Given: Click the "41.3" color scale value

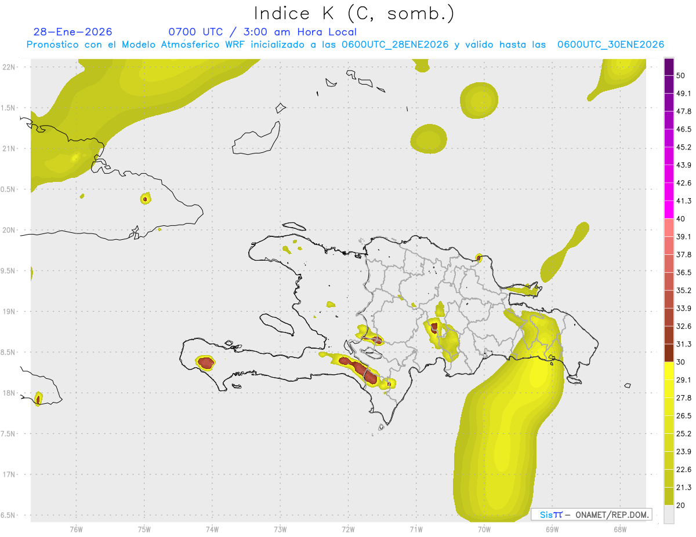Looking at the screenshot, I should 684,201.
